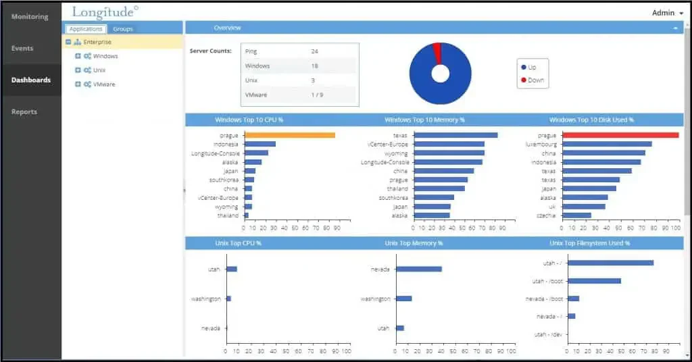
Task: Collapse the Enterprise tree node
Action: [68, 42]
